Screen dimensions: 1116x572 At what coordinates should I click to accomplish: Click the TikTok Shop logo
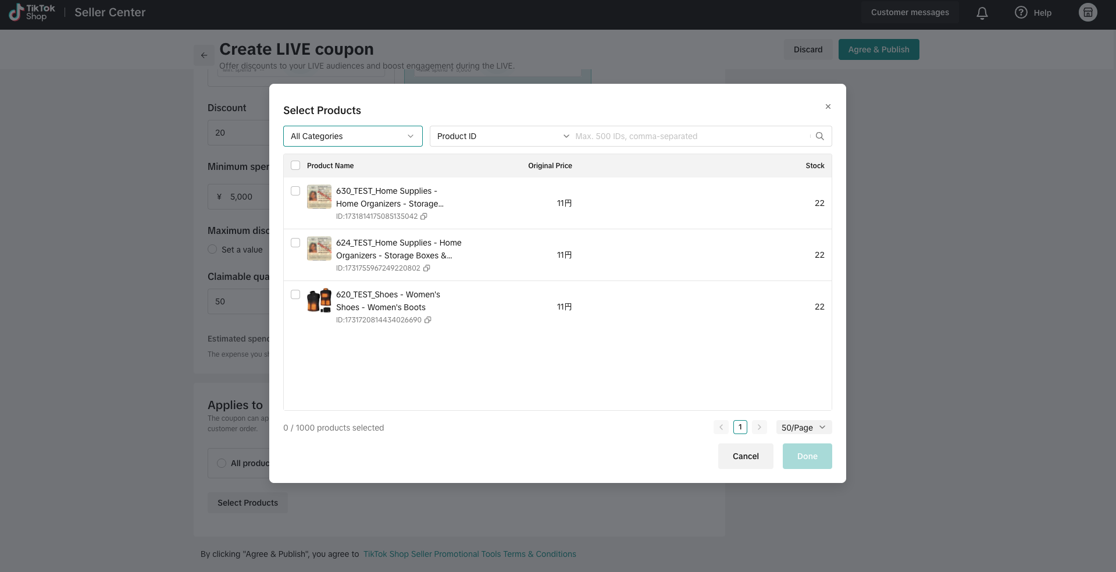[32, 12]
